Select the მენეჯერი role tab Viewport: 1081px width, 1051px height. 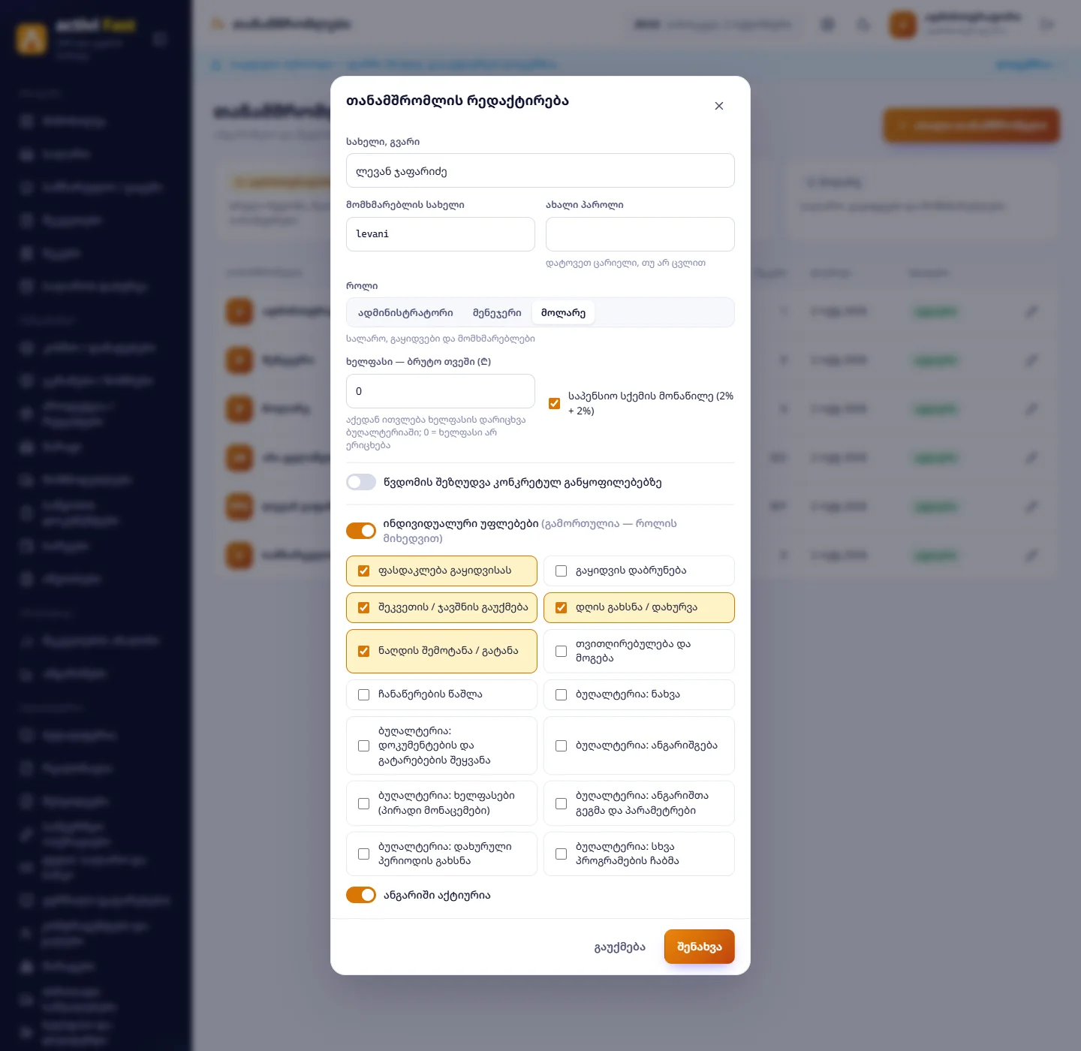[497, 313]
